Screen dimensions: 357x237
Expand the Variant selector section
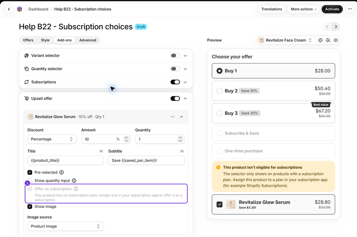pos(185,56)
